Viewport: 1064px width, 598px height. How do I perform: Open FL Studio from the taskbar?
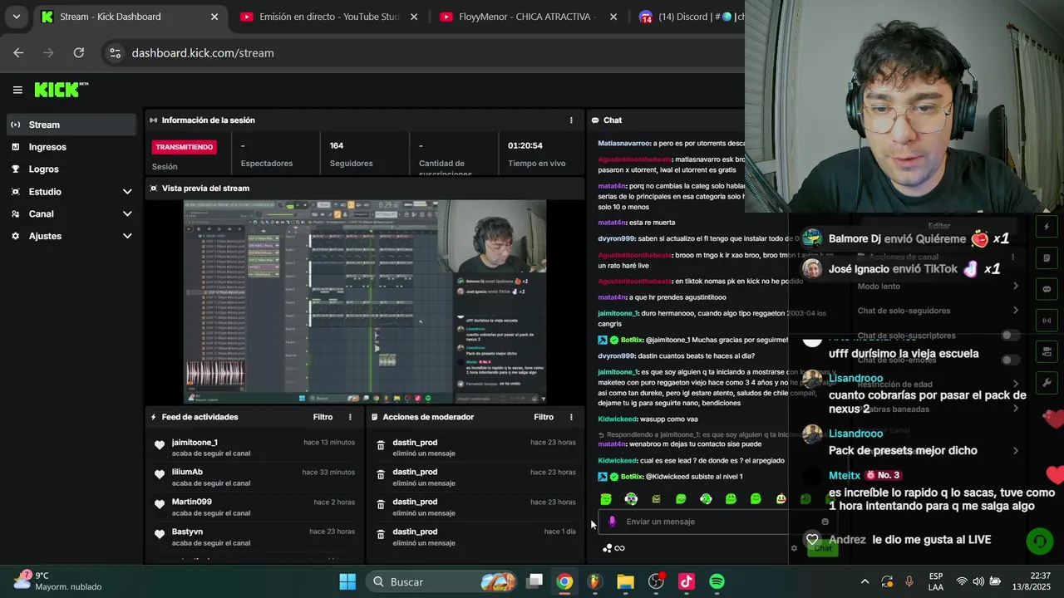point(594,581)
